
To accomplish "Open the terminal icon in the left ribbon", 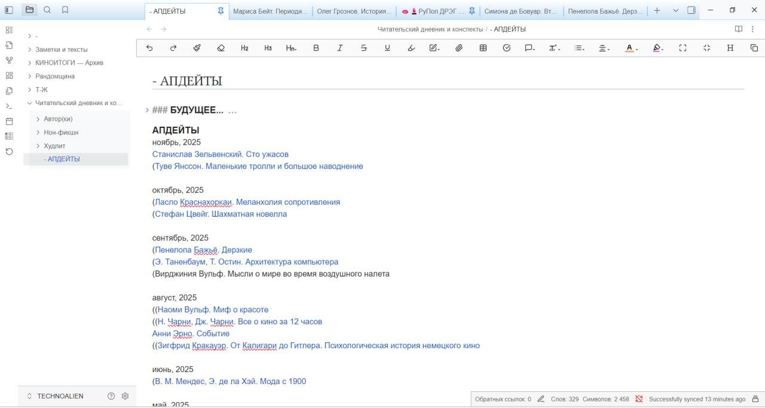I will pos(8,105).
